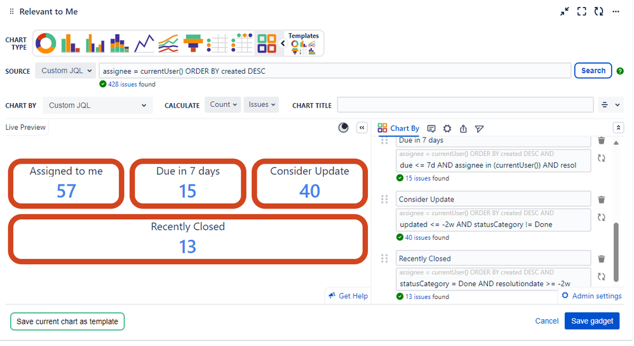Delete the Consider Update segment

point(601,200)
